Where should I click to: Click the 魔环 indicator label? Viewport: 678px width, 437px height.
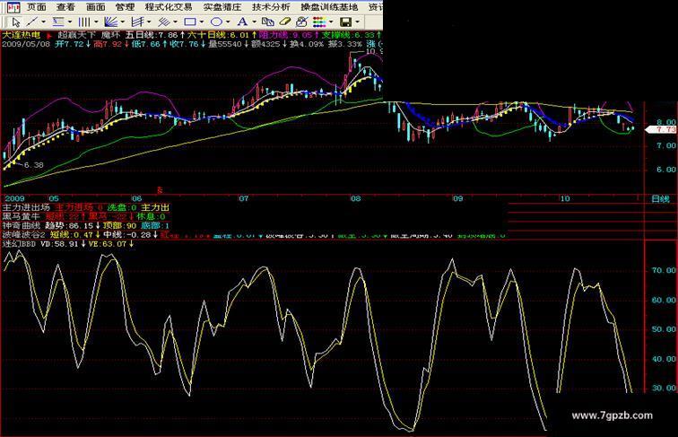point(110,35)
